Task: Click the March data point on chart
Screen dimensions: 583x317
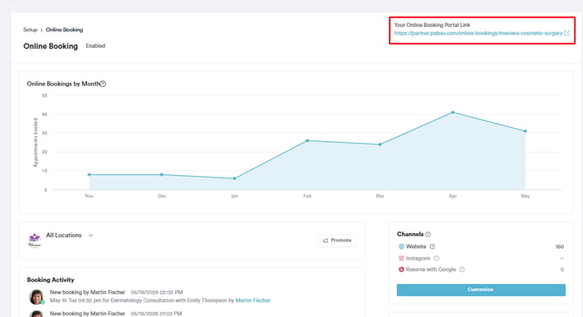Action: [379, 145]
